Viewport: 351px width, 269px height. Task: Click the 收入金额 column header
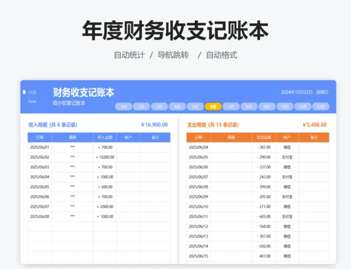pyautogui.click(x=105, y=137)
